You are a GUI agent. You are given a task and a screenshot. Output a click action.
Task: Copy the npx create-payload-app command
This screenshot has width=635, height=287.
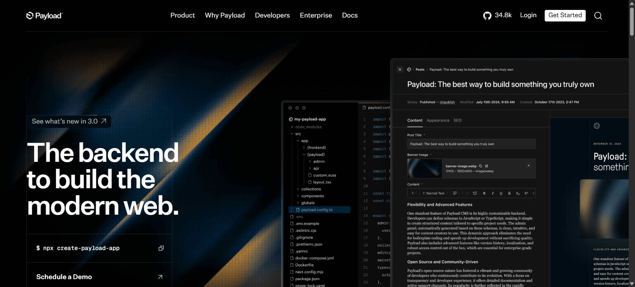161,248
